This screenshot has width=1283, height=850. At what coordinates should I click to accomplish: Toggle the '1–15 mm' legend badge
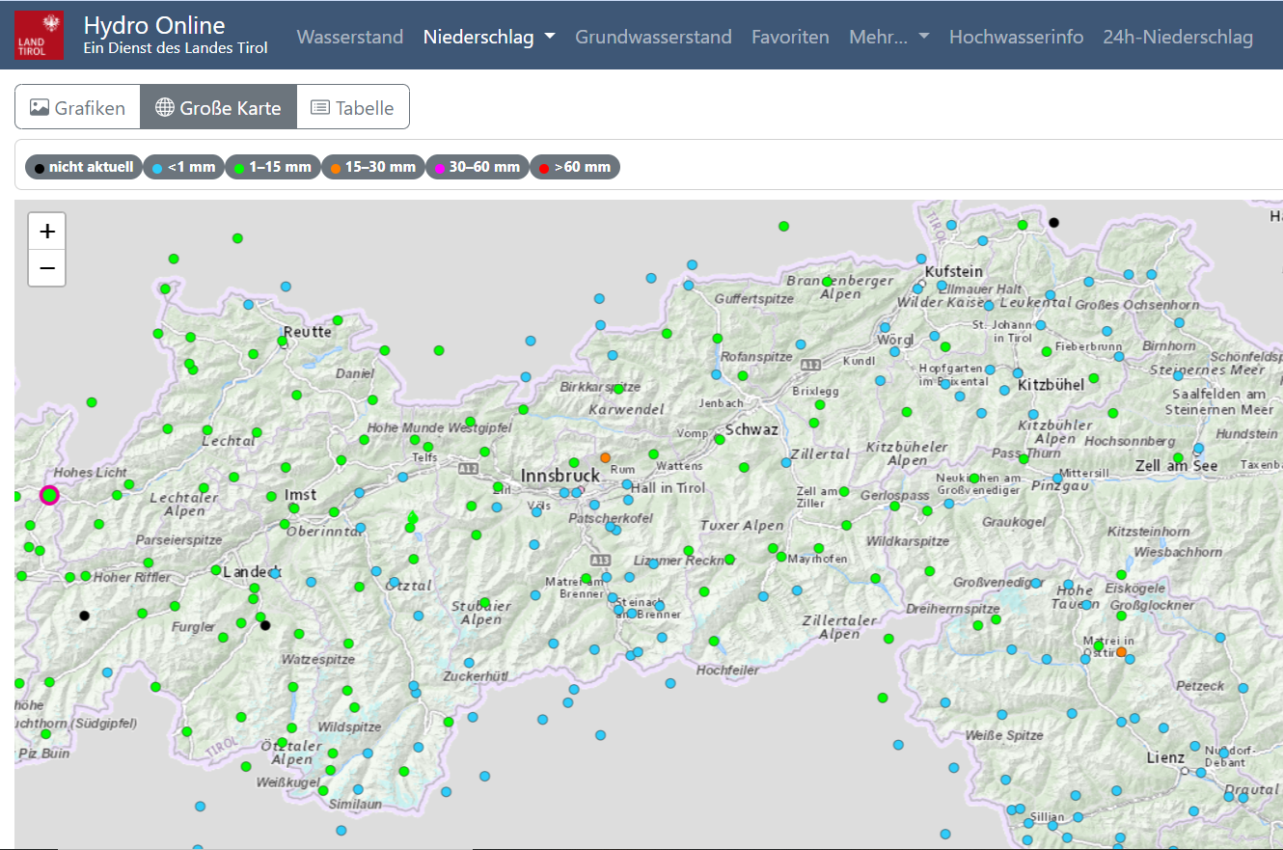273,167
